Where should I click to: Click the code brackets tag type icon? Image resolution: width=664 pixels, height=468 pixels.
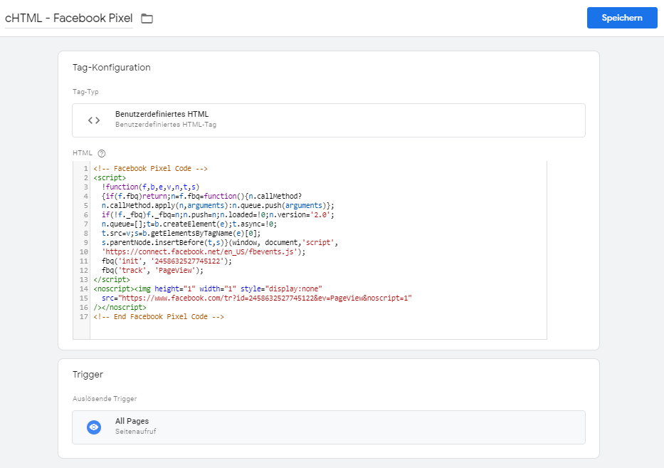(94, 120)
